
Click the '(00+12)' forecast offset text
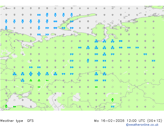coord(155,121)
